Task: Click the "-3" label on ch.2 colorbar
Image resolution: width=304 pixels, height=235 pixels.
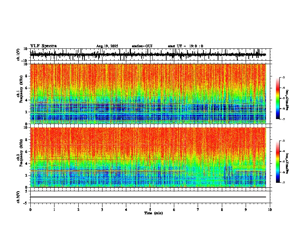Action: (x=283, y=141)
